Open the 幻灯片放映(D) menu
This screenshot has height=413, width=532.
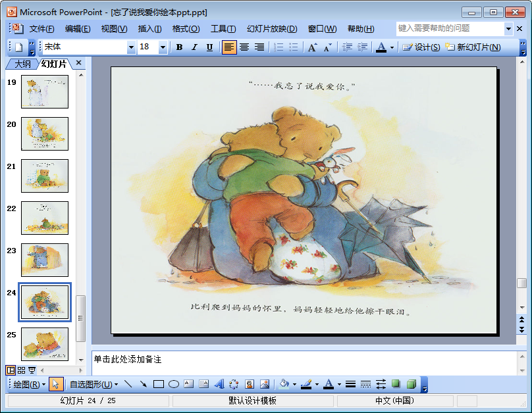pos(272,29)
